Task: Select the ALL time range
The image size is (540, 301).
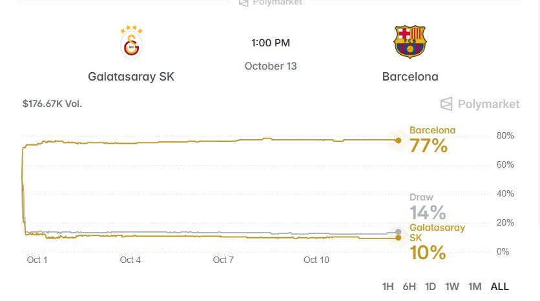Action: [x=499, y=287]
